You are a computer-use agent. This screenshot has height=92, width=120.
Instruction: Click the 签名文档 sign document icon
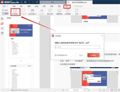point(50,11)
